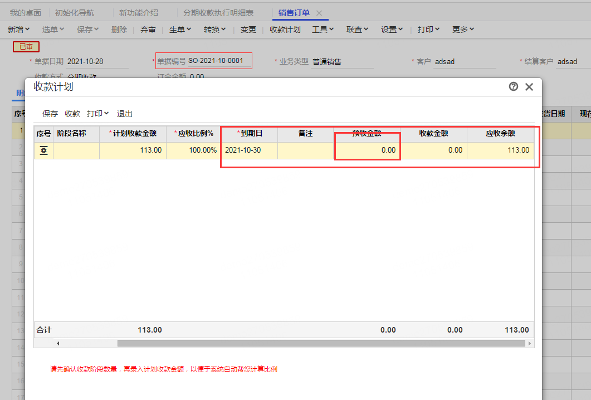Click 收款计划 in the main toolbar
591x400 pixels.
point(285,30)
